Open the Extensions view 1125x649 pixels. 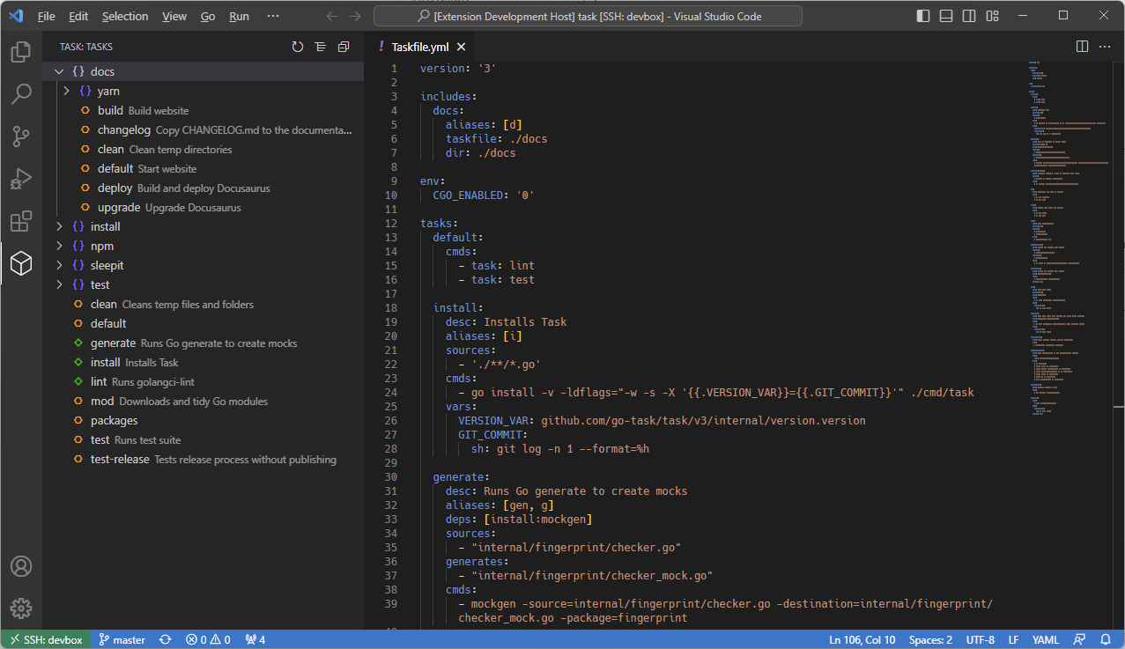point(21,220)
